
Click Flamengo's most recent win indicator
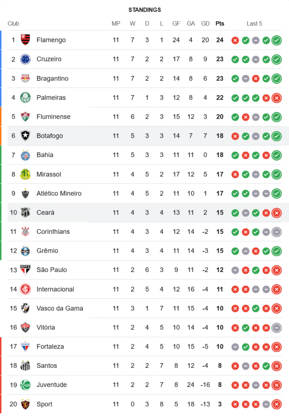pyautogui.click(x=276, y=40)
